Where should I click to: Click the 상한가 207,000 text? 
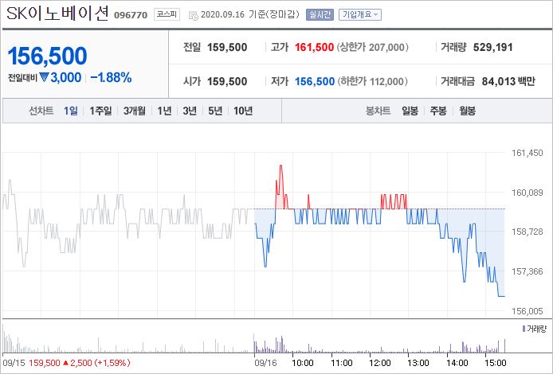pos(373,47)
